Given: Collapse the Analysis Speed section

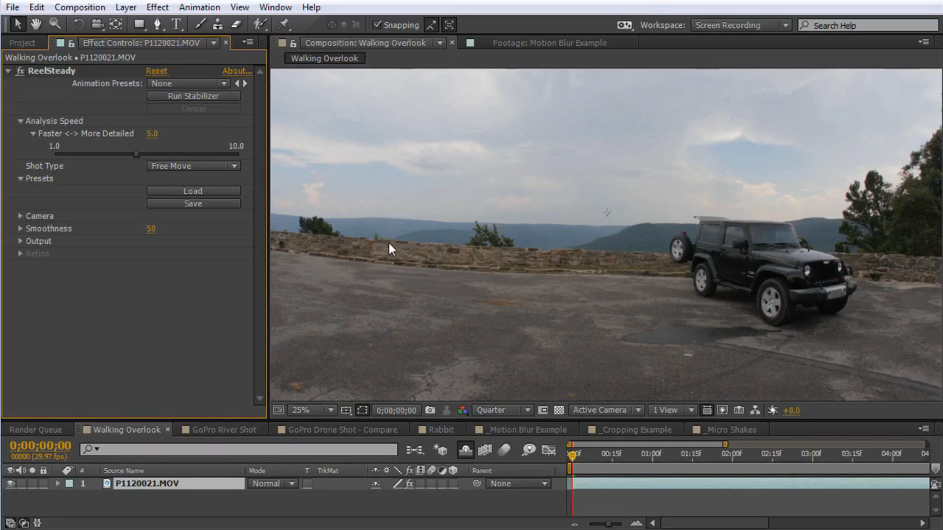Looking at the screenshot, I should click(21, 121).
